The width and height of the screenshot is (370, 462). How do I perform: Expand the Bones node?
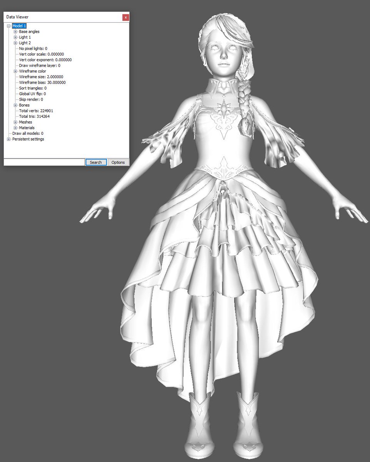click(15, 105)
